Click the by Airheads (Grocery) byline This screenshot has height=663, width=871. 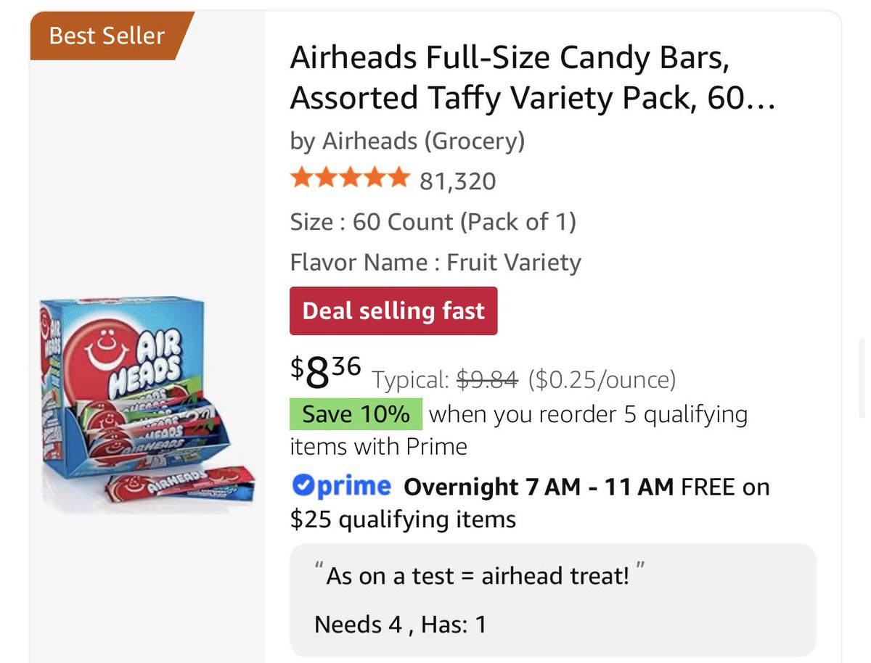coord(407,140)
